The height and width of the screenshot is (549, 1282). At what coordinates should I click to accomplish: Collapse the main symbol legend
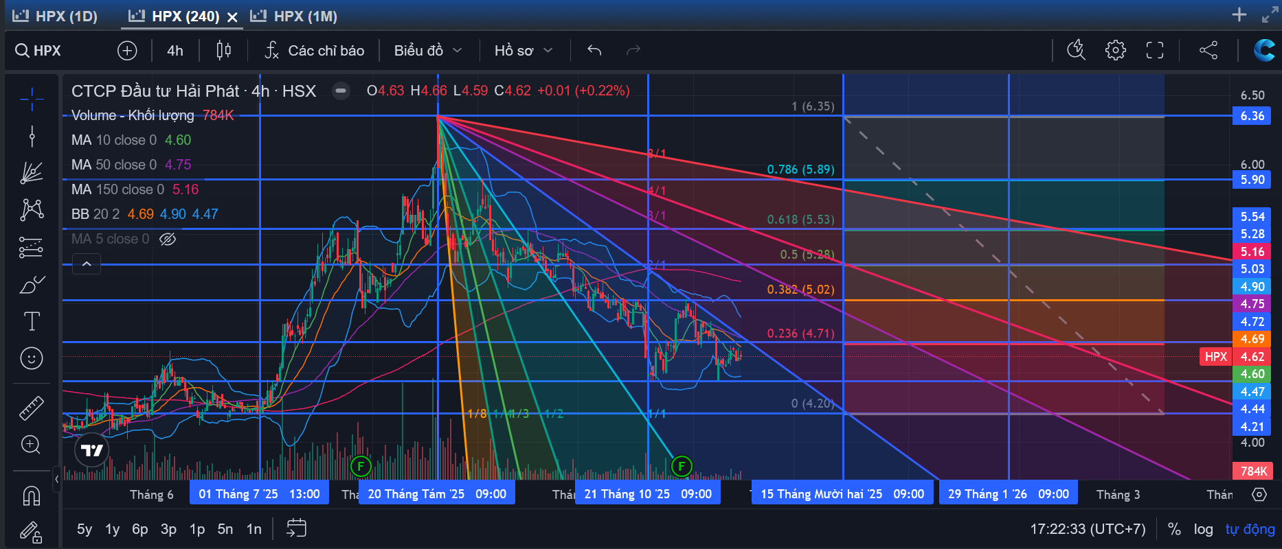[x=340, y=91]
